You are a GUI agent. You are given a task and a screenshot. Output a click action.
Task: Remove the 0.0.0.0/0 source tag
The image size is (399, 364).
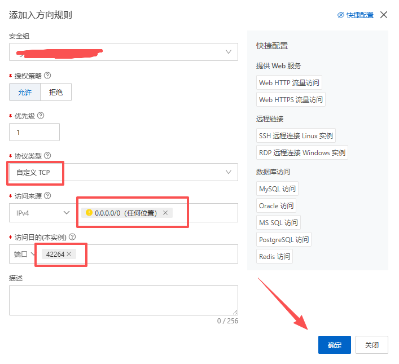(x=165, y=213)
